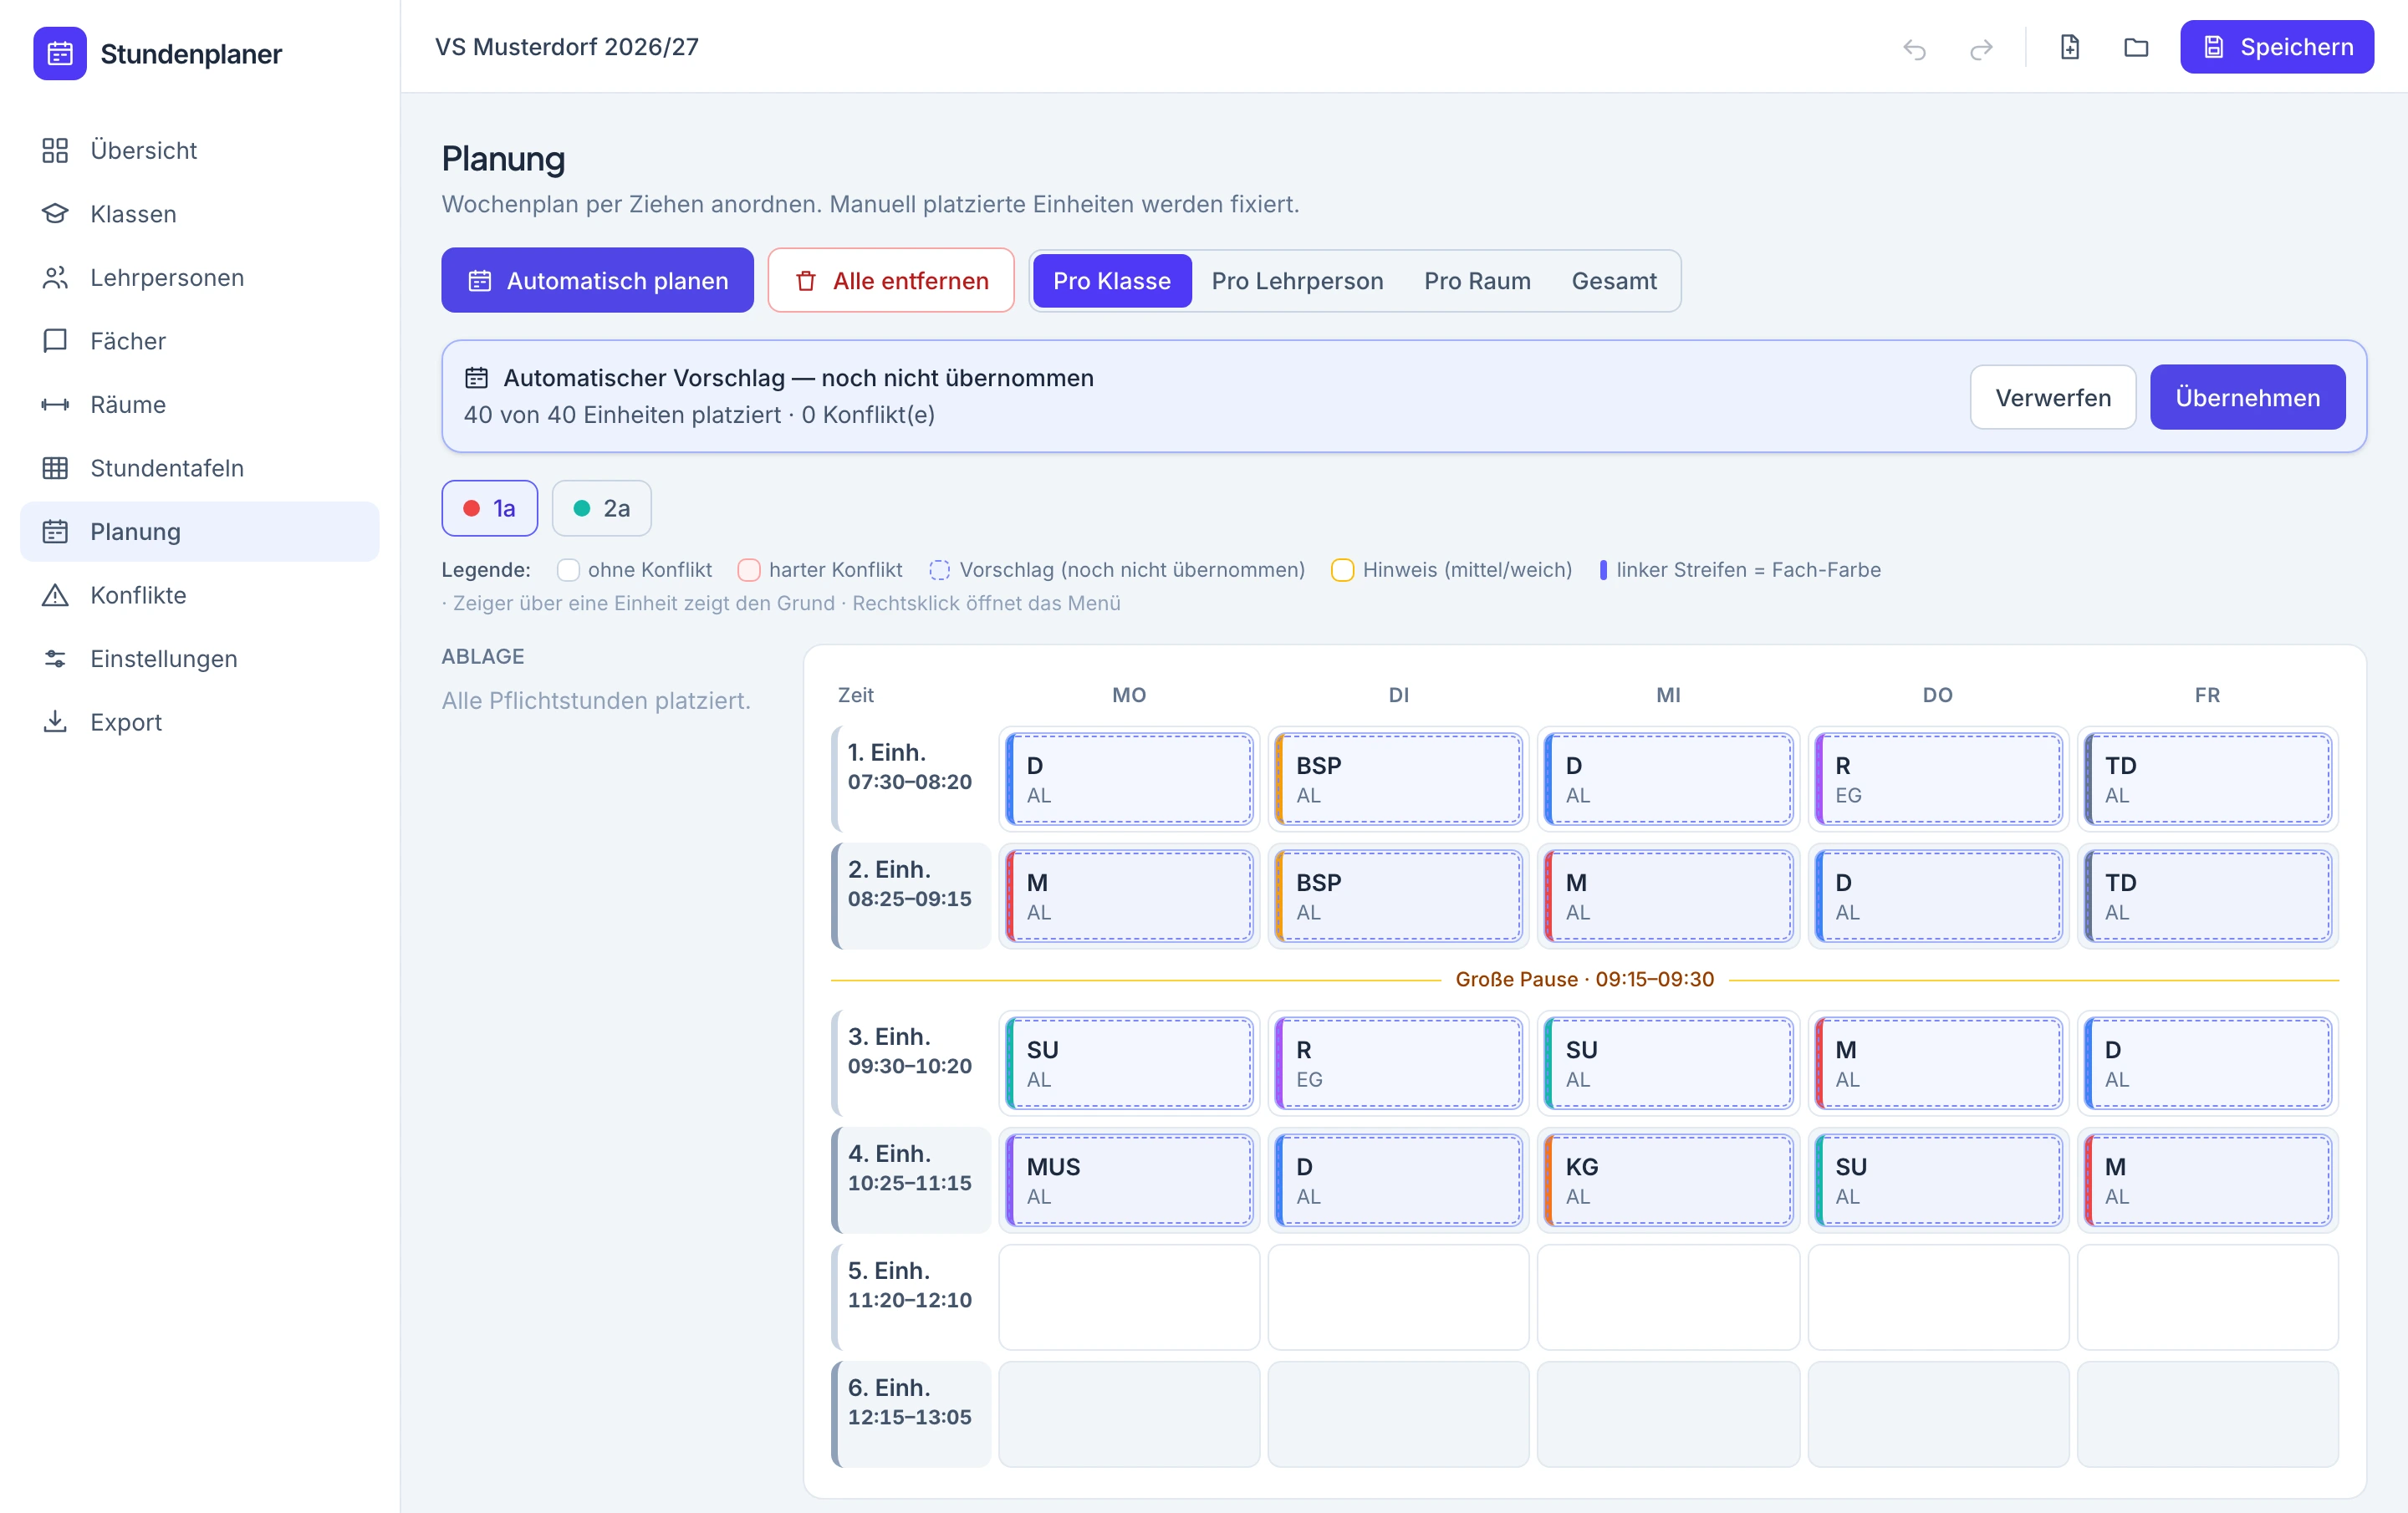
Task: Open Lehrpersonen page
Action: [199, 277]
